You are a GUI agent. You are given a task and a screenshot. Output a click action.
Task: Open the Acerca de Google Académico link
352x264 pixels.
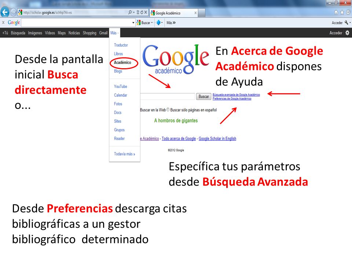pos(150,139)
